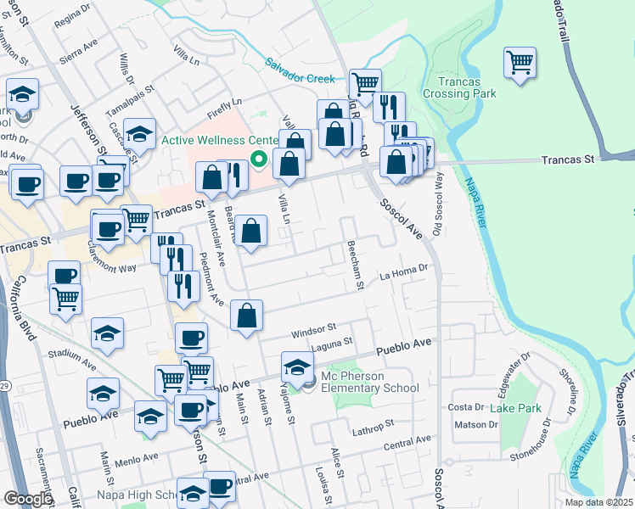Open the graduation cap marker on Mc Pherson Elementary School

click(297, 368)
